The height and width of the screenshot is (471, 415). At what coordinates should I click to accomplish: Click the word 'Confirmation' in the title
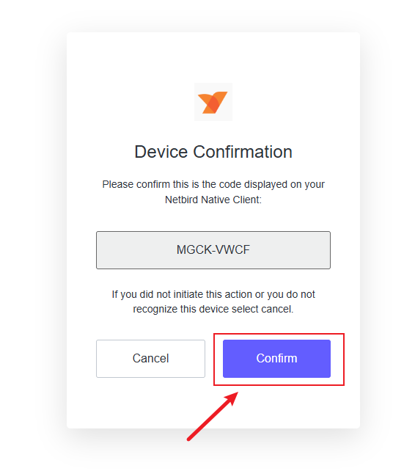(243, 152)
